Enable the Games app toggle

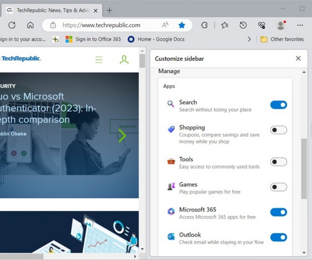pos(278,187)
